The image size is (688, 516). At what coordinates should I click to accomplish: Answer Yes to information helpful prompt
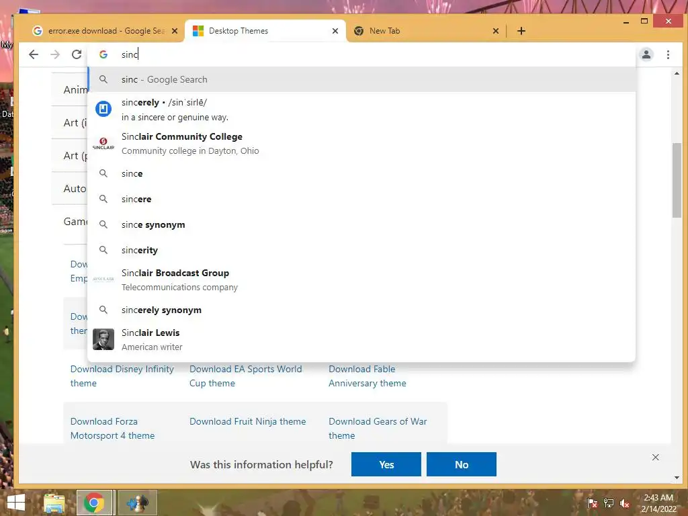tap(386, 464)
